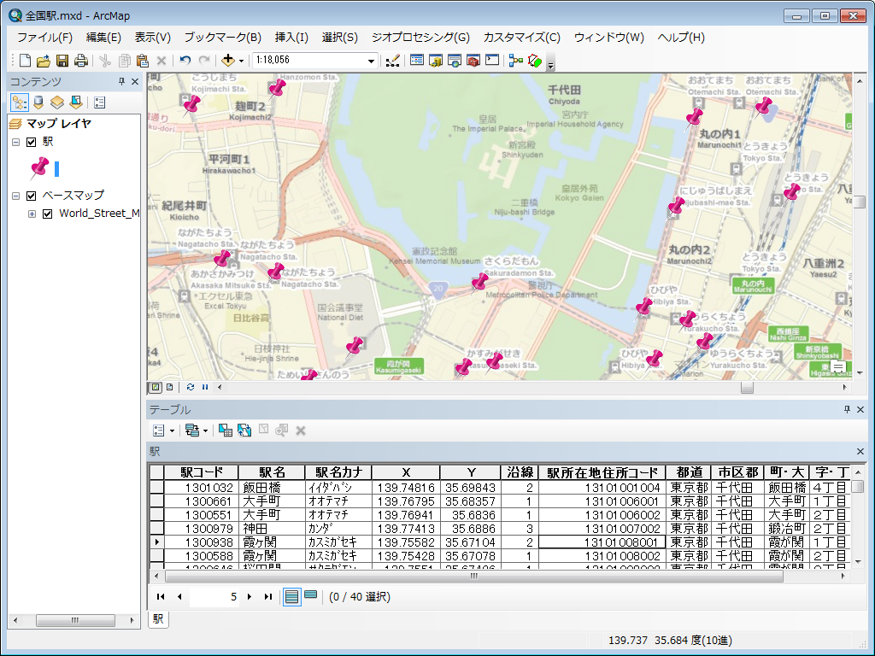The image size is (875, 656).
Task: Pause map drawing
Action: [205, 387]
